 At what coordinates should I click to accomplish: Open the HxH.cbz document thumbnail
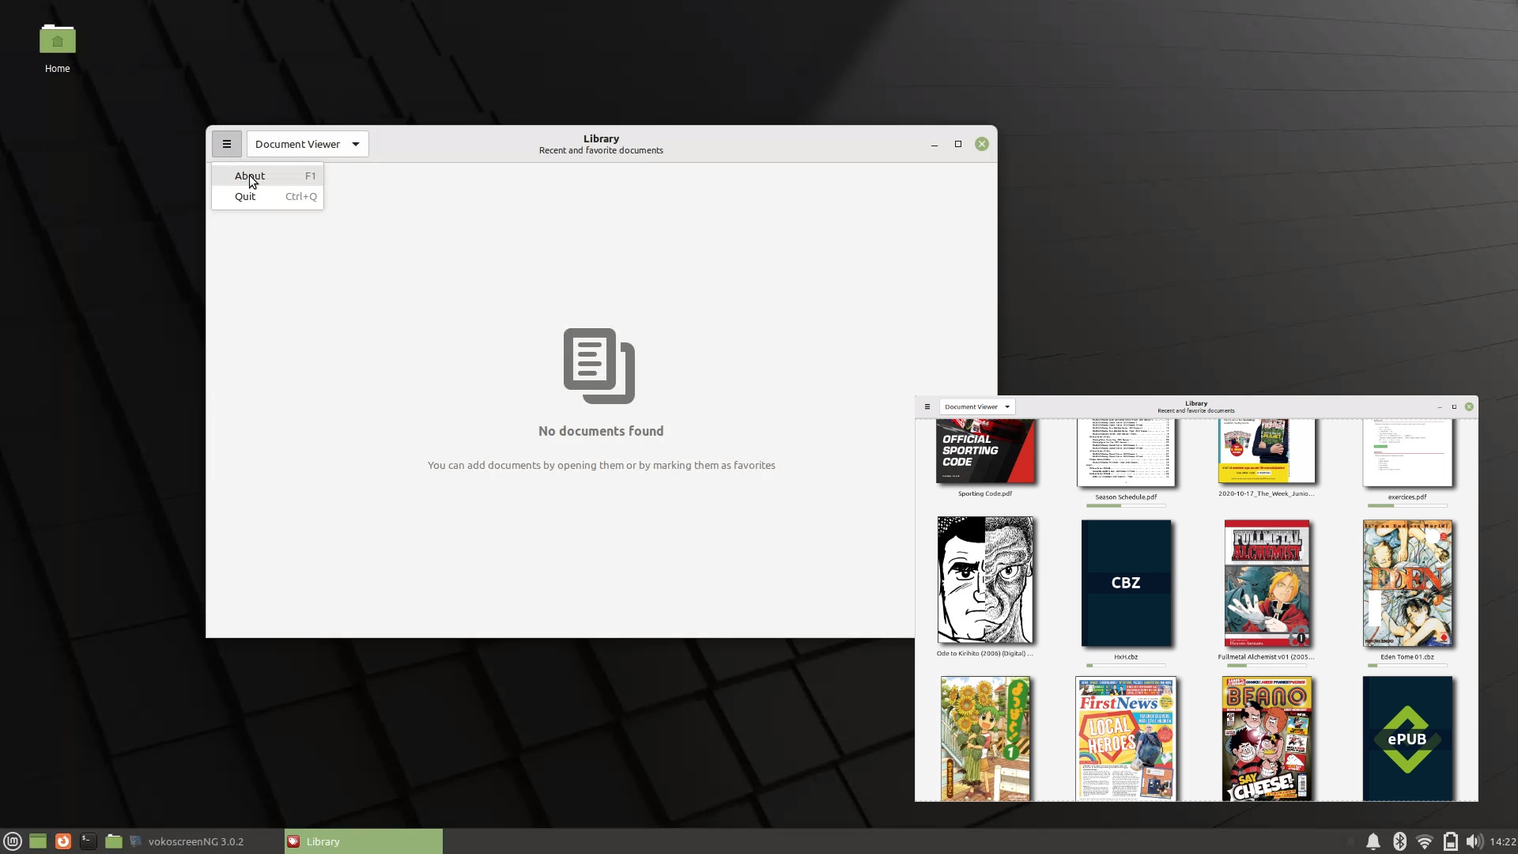1126,584
